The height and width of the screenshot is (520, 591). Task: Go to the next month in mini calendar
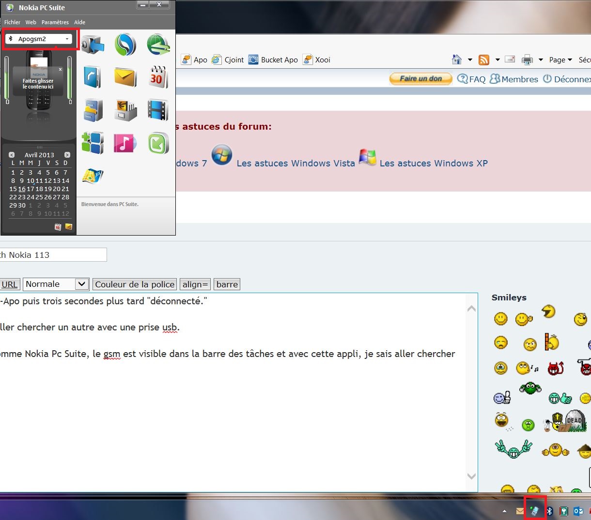point(67,155)
